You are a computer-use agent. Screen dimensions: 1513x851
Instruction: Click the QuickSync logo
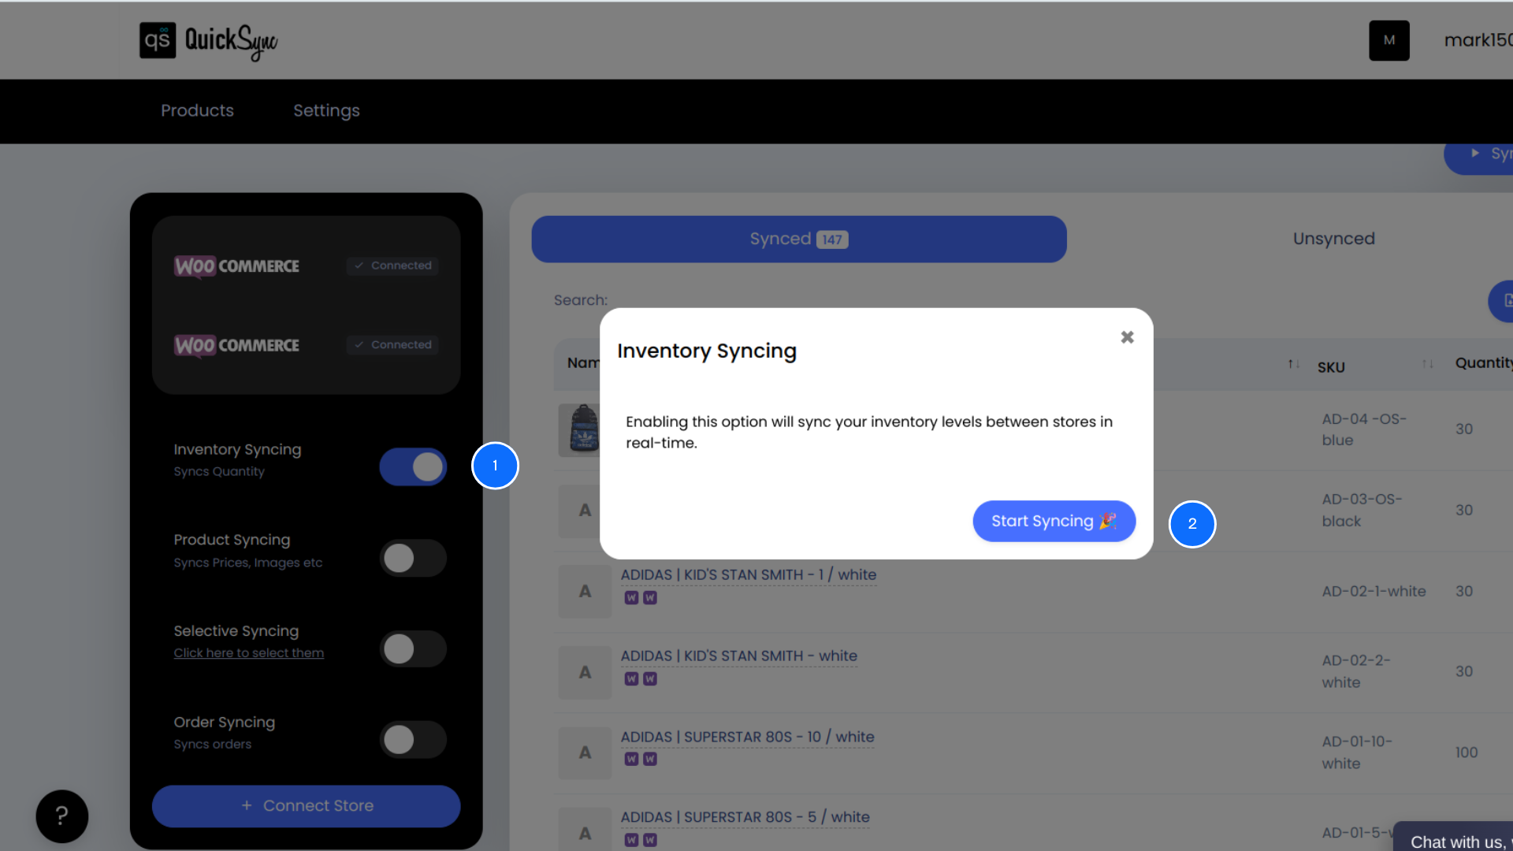[207, 40]
